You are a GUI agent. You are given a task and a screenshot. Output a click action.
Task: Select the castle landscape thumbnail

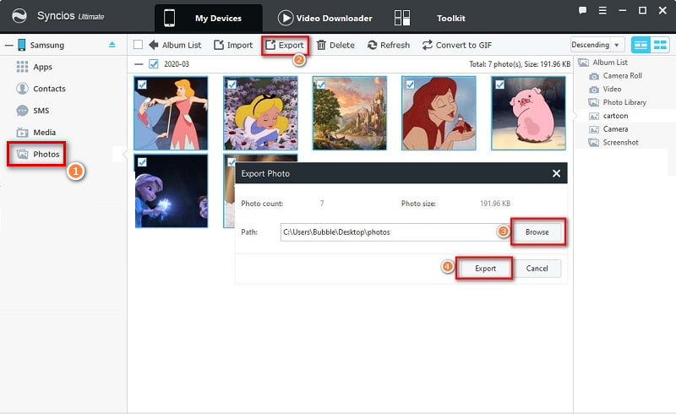pos(350,113)
